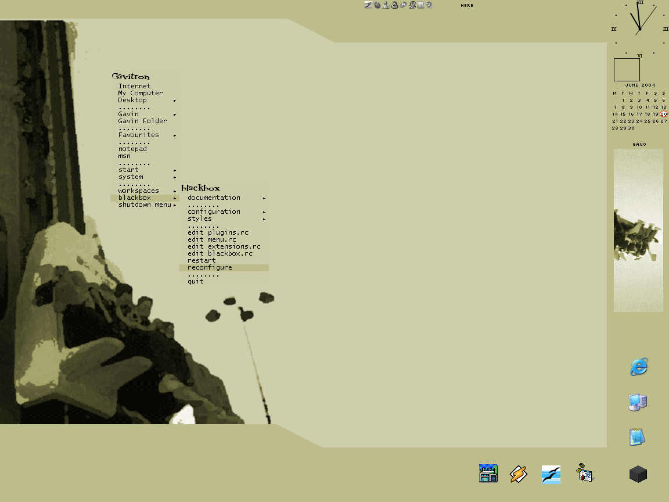669x502 pixels.
Task: Open the Paint shortcut icon
Action: [488, 474]
